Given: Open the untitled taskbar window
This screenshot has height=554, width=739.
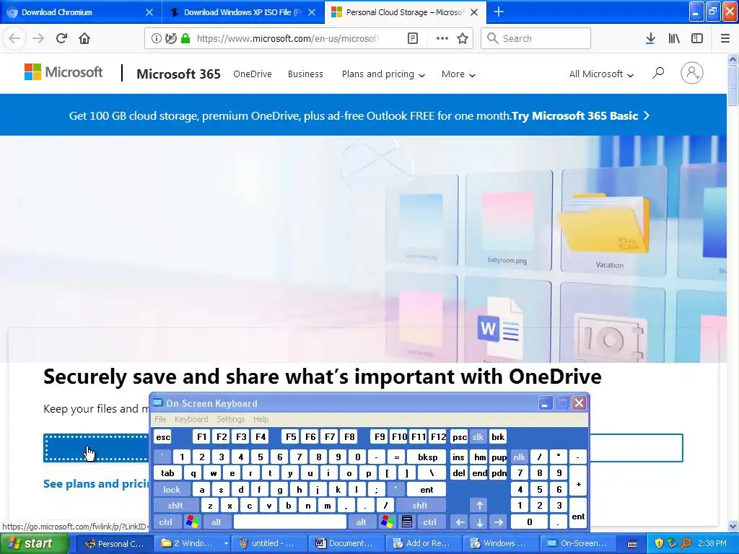Looking at the screenshot, I should (x=271, y=543).
